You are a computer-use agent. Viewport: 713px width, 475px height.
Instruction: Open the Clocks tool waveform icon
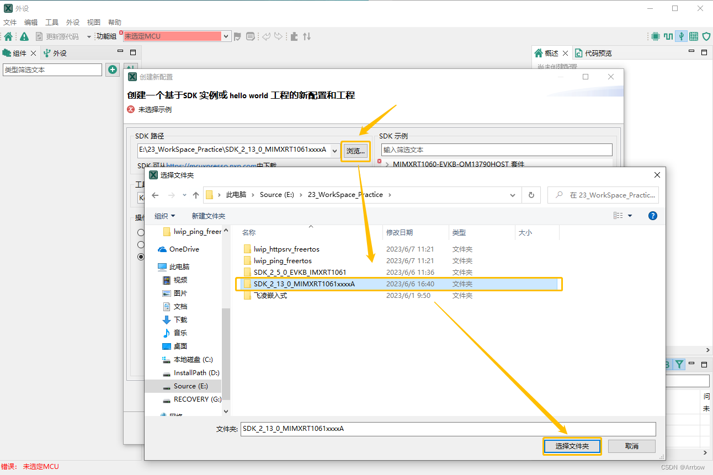coord(668,36)
